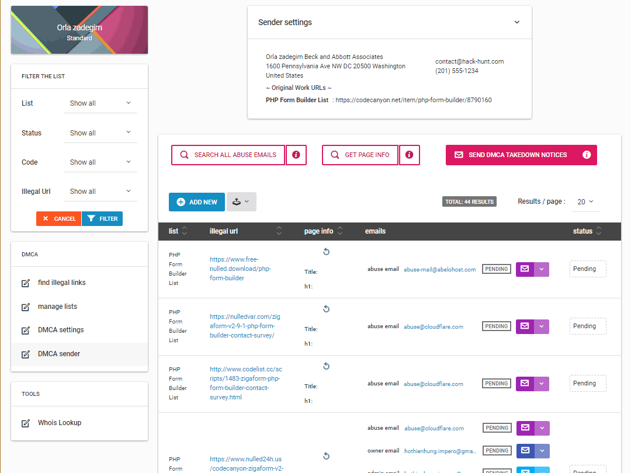Click Add New button
631x473 pixels.
[197, 202]
